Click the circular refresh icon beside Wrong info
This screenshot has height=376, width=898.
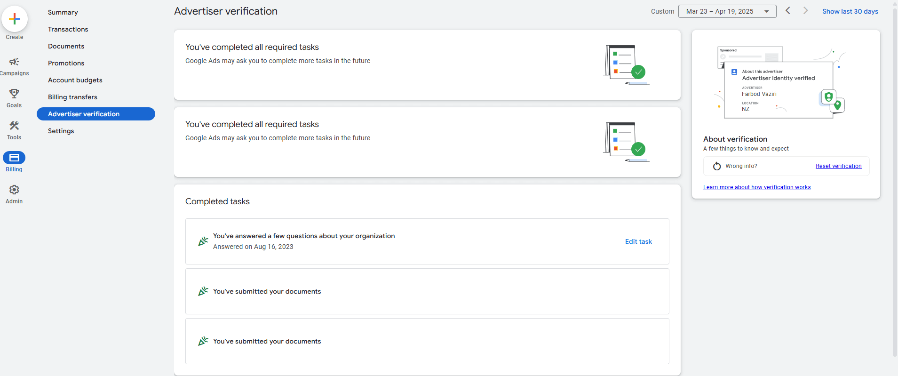pos(717,166)
